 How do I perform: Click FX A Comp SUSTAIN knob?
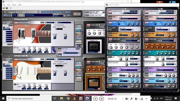coord(128,24)
